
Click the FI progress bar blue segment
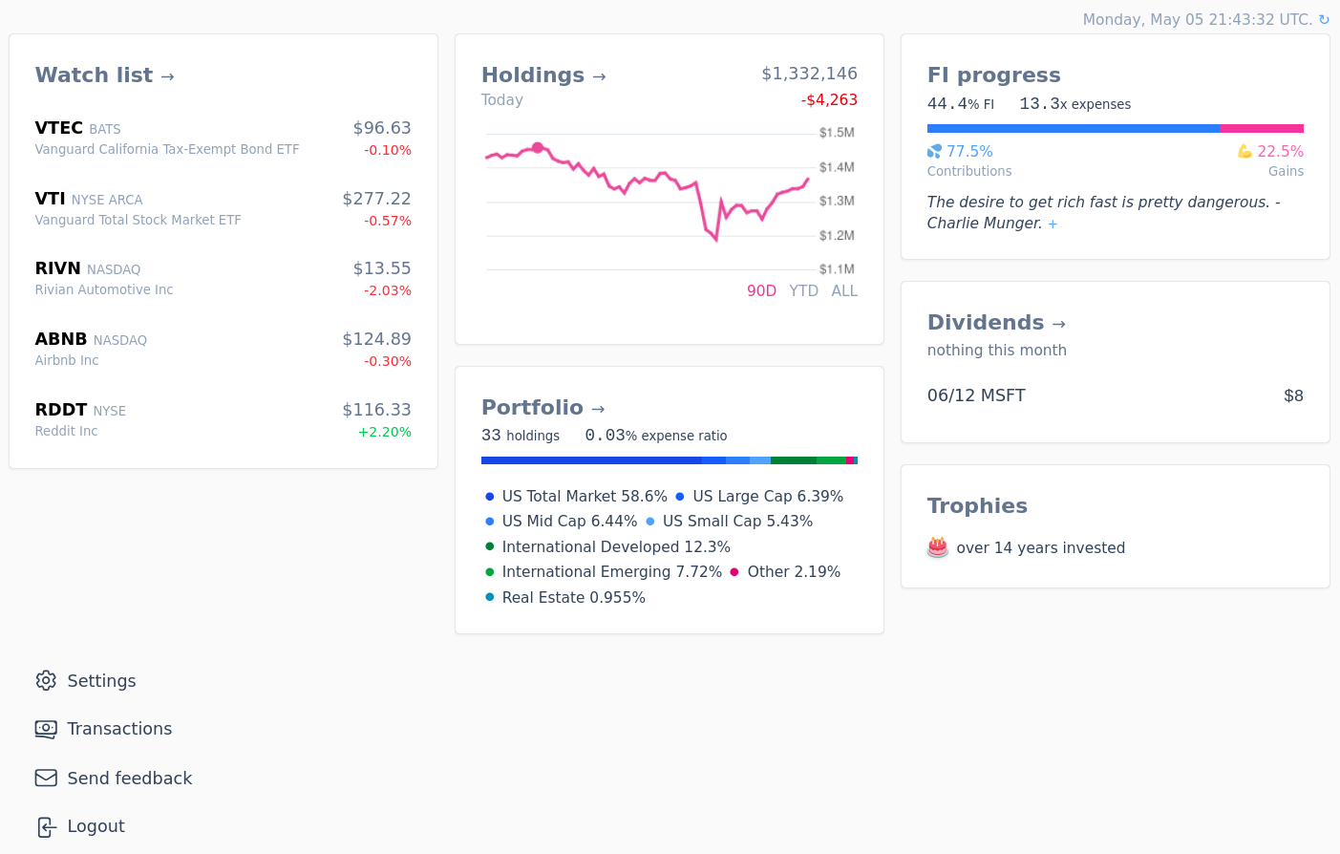[x=1073, y=128]
